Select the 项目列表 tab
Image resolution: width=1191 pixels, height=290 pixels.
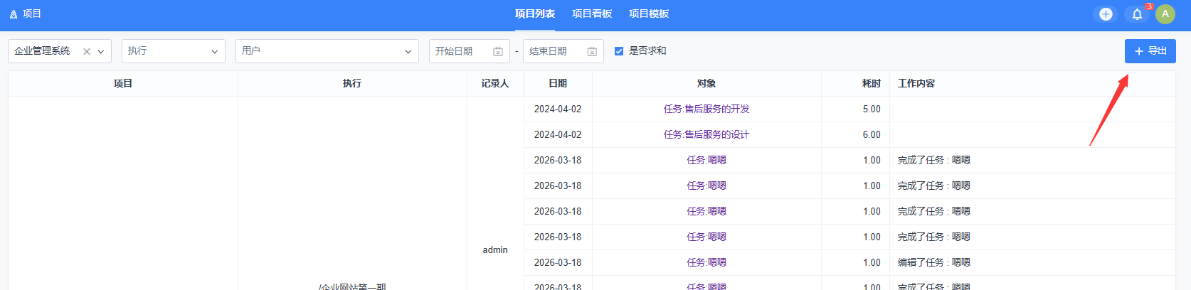pyautogui.click(x=535, y=14)
